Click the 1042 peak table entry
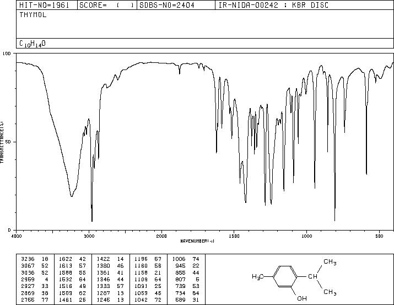Viewport: 394px width, 305px height. point(148,299)
